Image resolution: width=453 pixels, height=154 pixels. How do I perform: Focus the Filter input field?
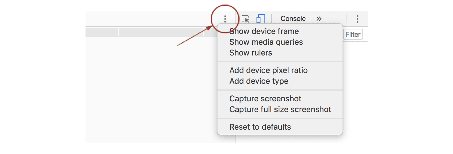point(353,34)
